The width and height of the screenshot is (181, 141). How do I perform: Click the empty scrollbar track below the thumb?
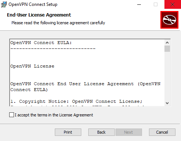pos(167,76)
